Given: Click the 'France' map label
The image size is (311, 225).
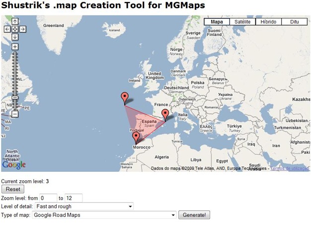Looking at the screenshot, I should coord(161,104).
